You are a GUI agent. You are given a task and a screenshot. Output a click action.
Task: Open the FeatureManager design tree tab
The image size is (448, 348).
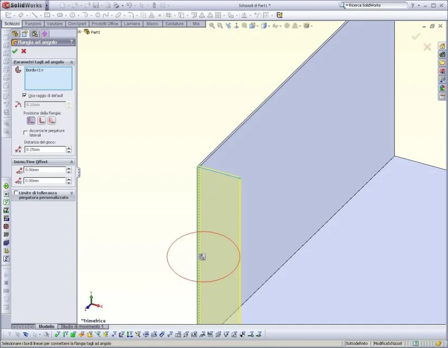[x=15, y=34]
